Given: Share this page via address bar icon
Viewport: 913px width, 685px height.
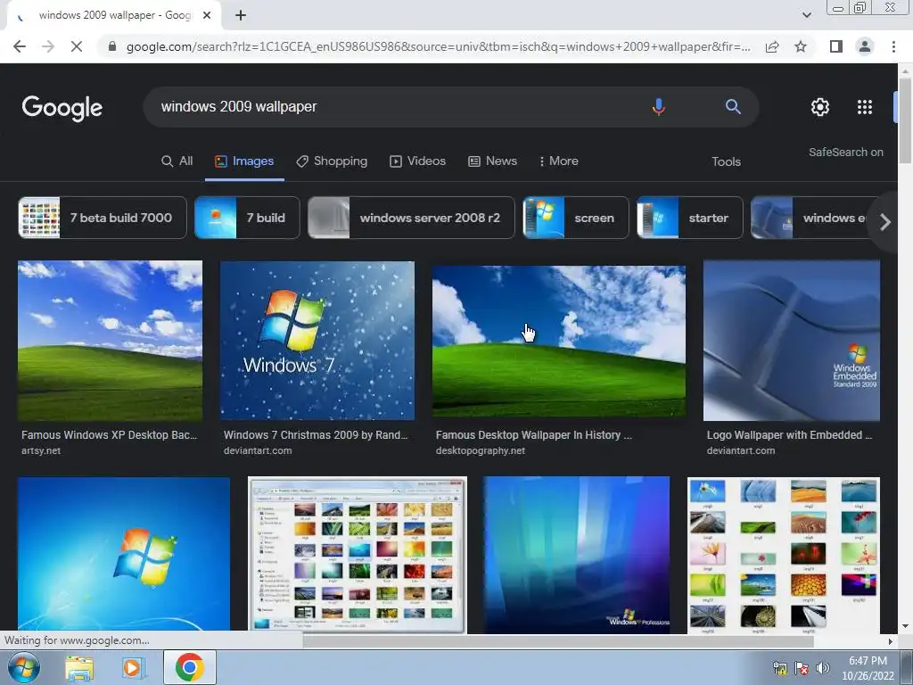Looking at the screenshot, I should point(772,46).
